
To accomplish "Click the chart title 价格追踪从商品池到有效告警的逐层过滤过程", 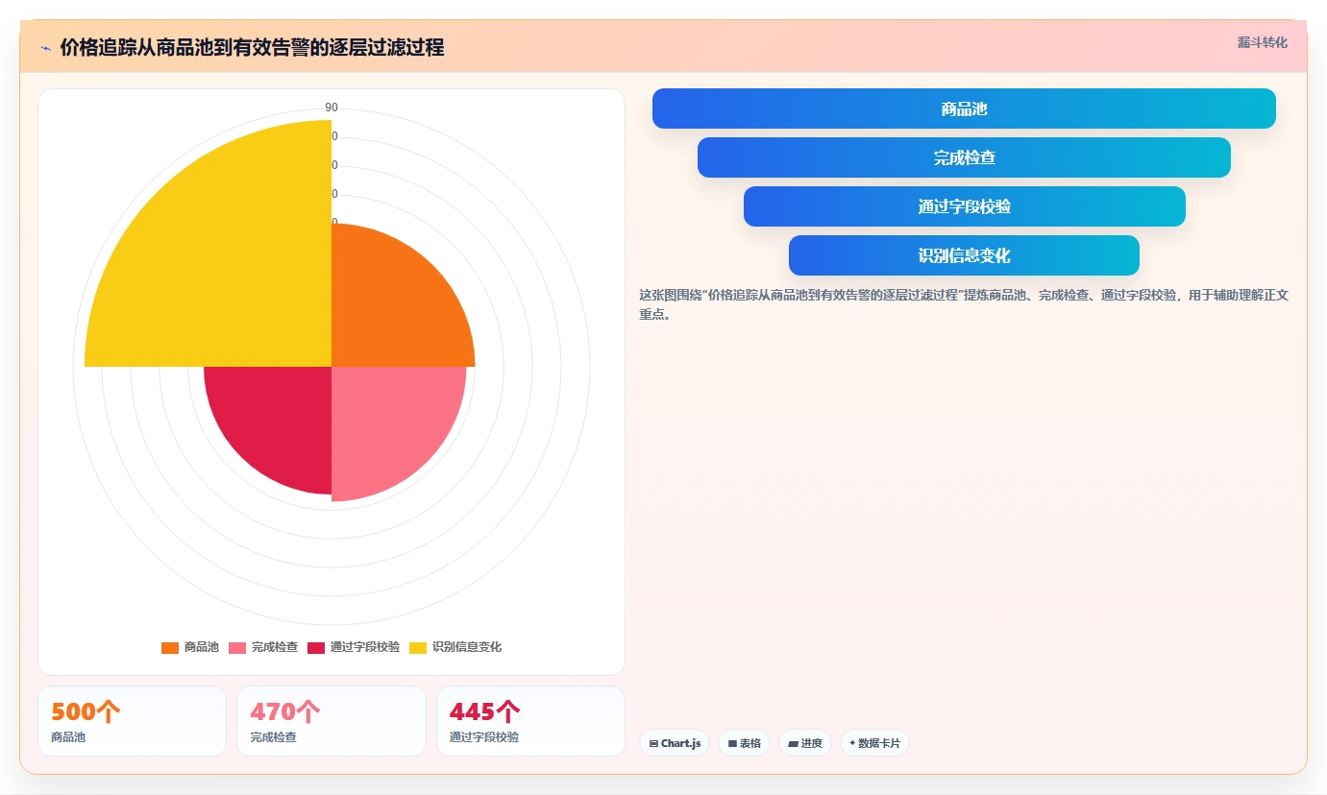I will click(x=252, y=48).
